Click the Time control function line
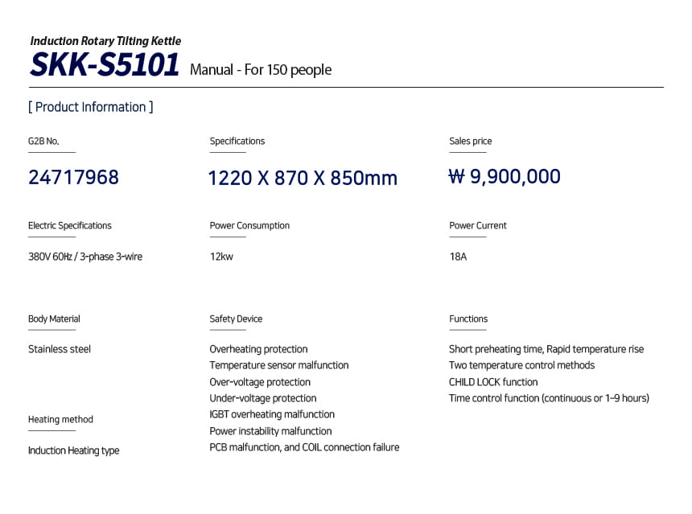The width and height of the screenshot is (692, 514). 549,398
